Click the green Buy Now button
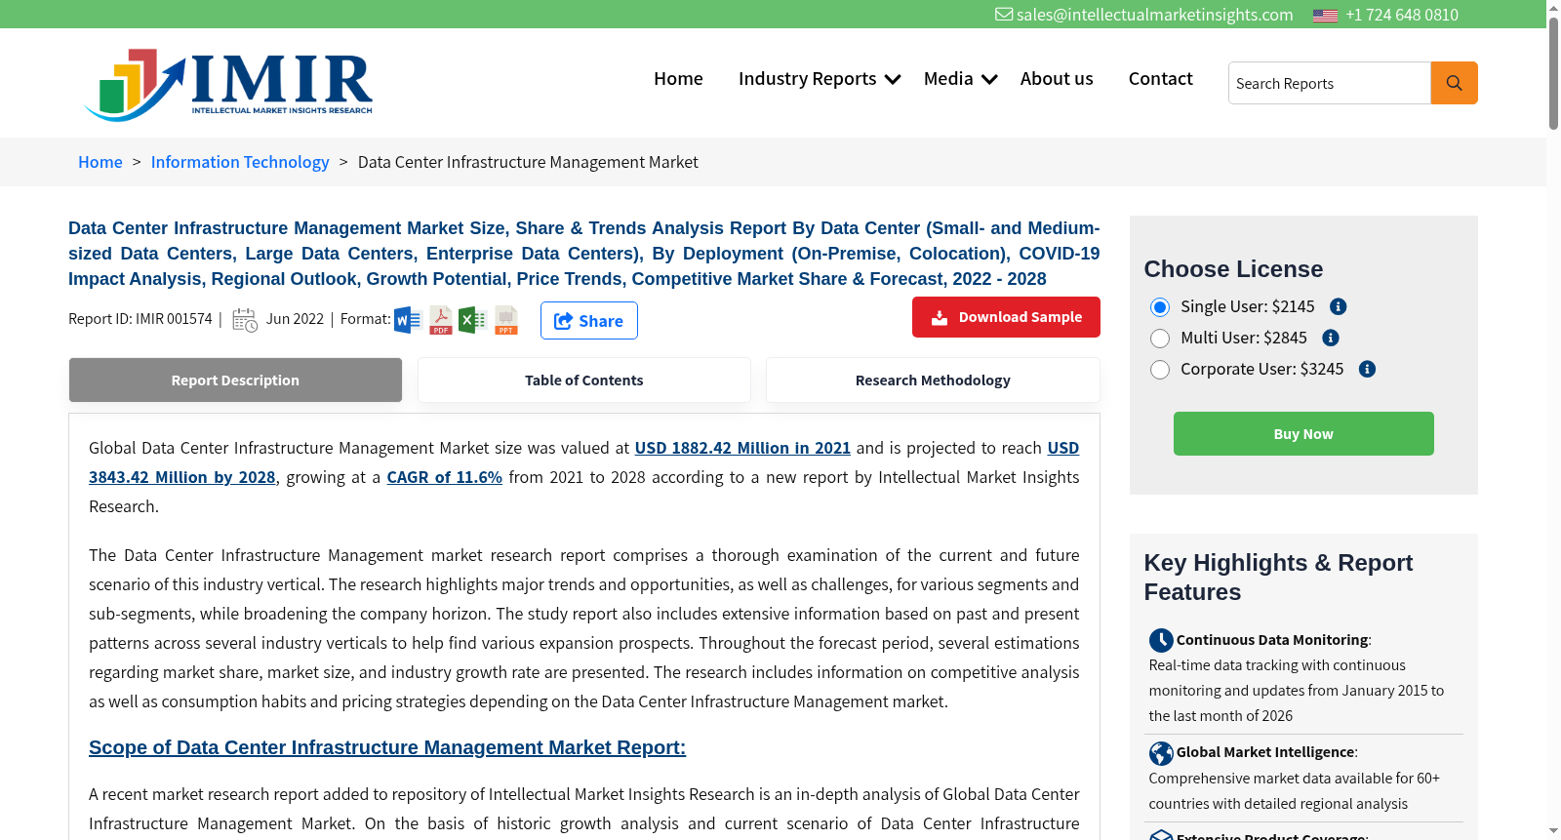The height and width of the screenshot is (840, 1561). click(1303, 433)
